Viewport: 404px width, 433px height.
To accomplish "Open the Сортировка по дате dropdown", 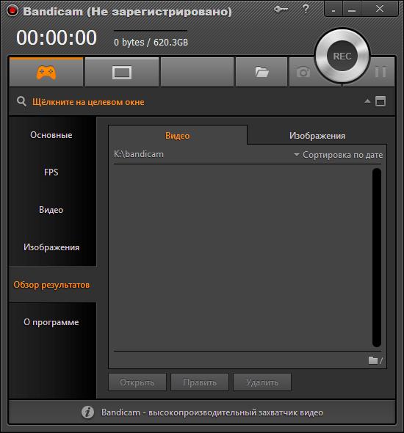I will coord(338,155).
